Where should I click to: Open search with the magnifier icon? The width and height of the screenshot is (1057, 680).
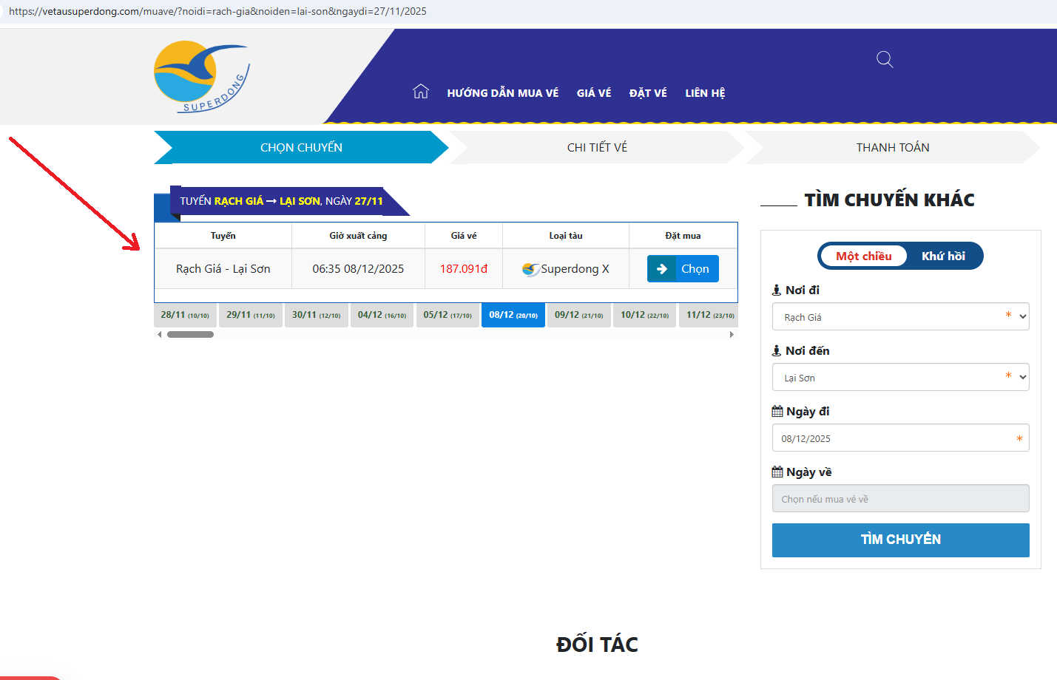[x=885, y=59]
